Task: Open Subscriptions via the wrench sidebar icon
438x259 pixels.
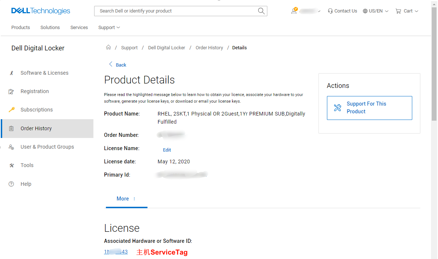Action: point(12,110)
